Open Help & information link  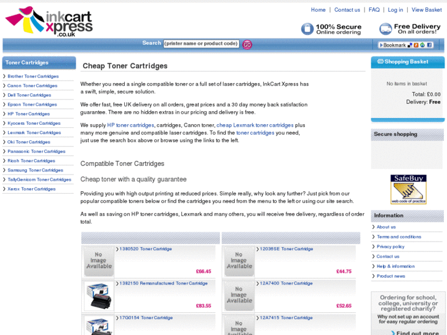coord(395,266)
